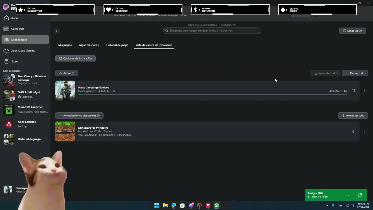373x210 pixels.
Task: Go to Mi biblioteca in the sidebar
Action: pos(25,40)
